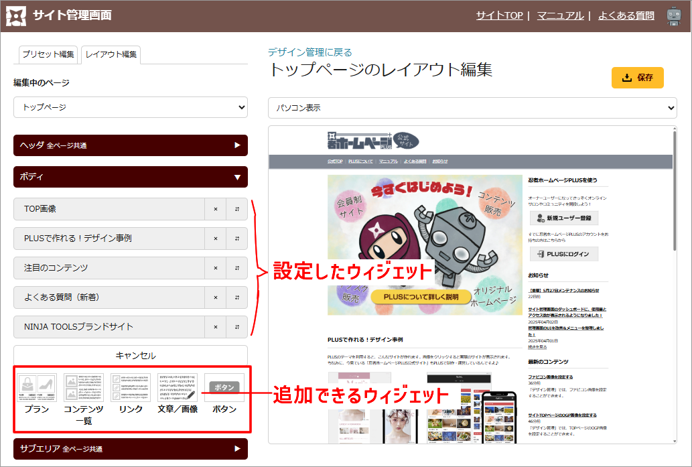Image resolution: width=692 pixels, height=467 pixels.
Task: Add the コンテンツ一覧 widget
Action: (84, 389)
